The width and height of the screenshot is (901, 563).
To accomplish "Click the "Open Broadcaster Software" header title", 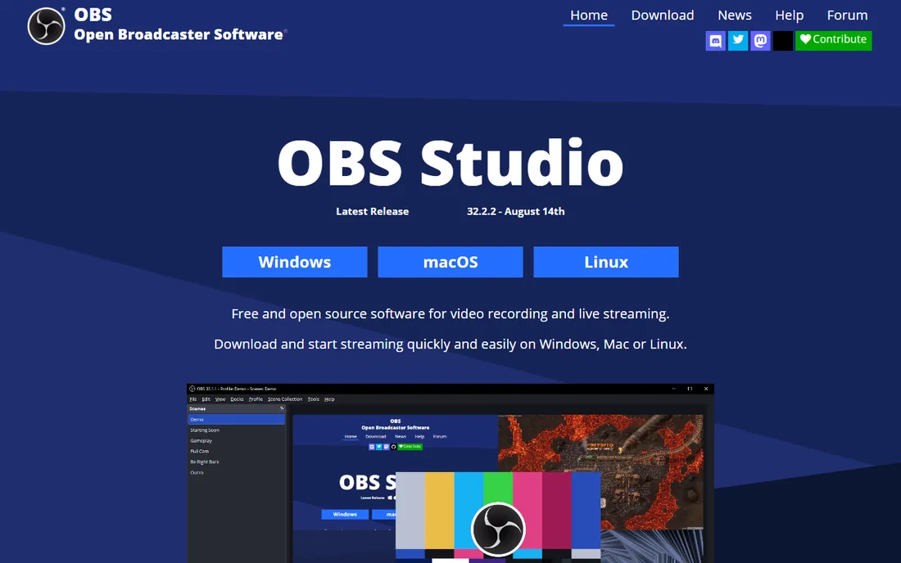I will tap(179, 34).
